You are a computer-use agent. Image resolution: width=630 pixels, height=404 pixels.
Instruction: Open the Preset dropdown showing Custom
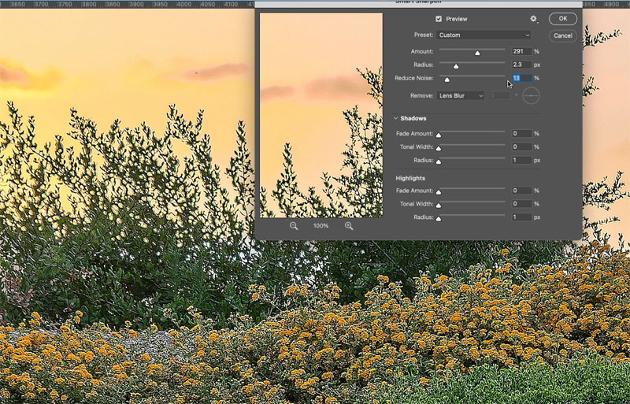(x=484, y=35)
